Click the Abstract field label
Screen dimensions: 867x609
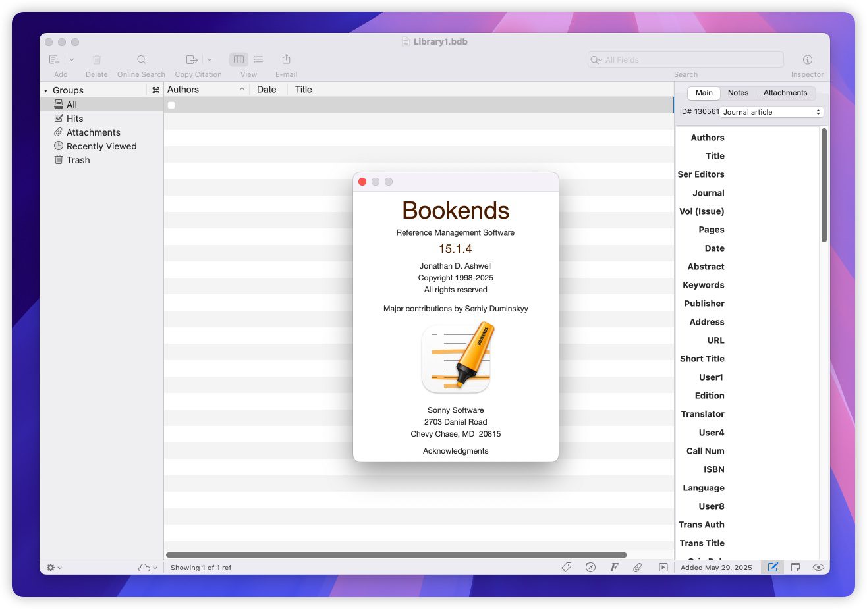(706, 267)
